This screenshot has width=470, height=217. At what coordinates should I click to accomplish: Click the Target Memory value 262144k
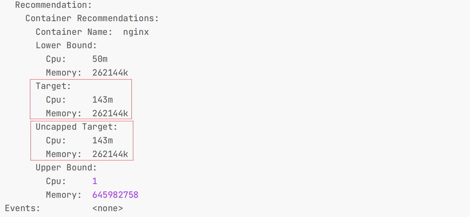[x=110, y=113]
